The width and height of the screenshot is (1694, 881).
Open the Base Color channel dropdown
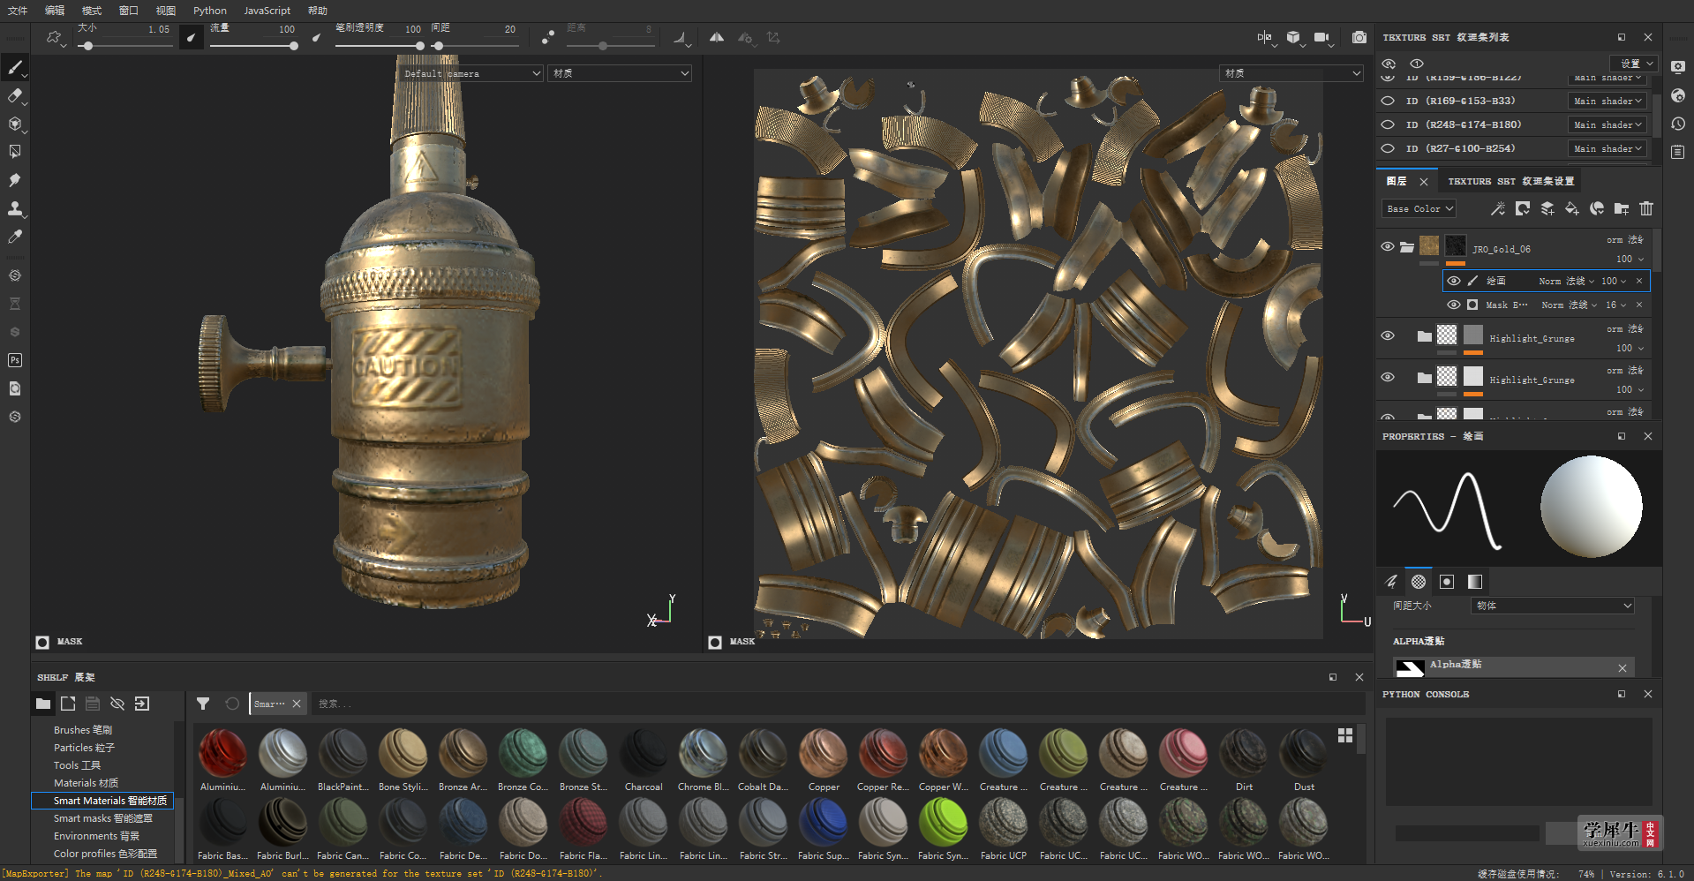[1419, 209]
